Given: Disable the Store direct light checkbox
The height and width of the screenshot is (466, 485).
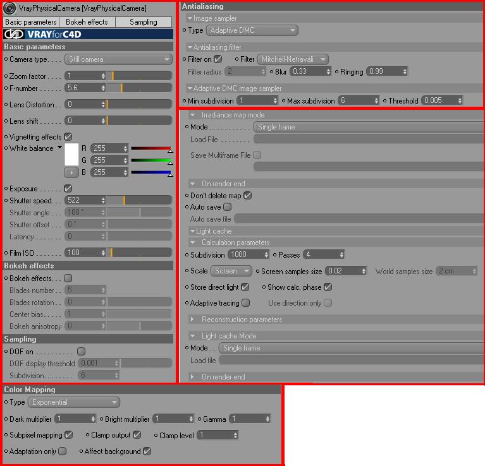Looking at the screenshot, I should [245, 287].
